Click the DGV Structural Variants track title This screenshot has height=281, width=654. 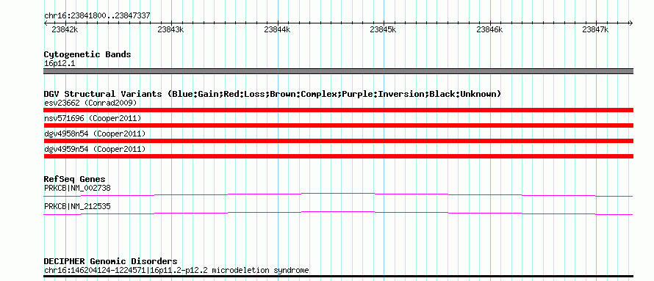pyautogui.click(x=273, y=94)
